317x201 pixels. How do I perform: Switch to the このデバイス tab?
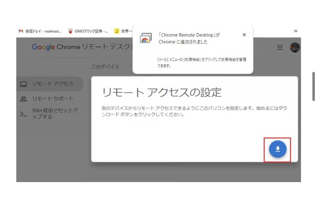pyautogui.click(x=105, y=67)
